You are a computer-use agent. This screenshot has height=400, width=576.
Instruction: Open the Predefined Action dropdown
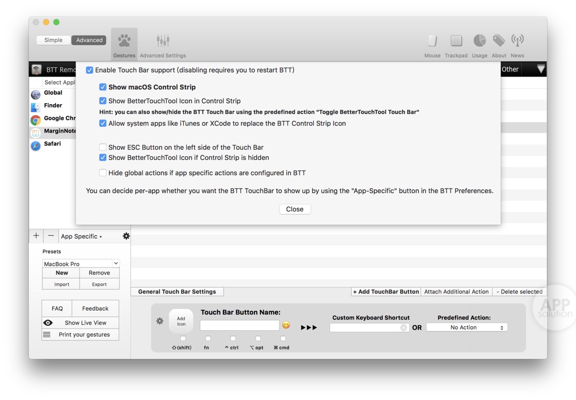pyautogui.click(x=467, y=327)
